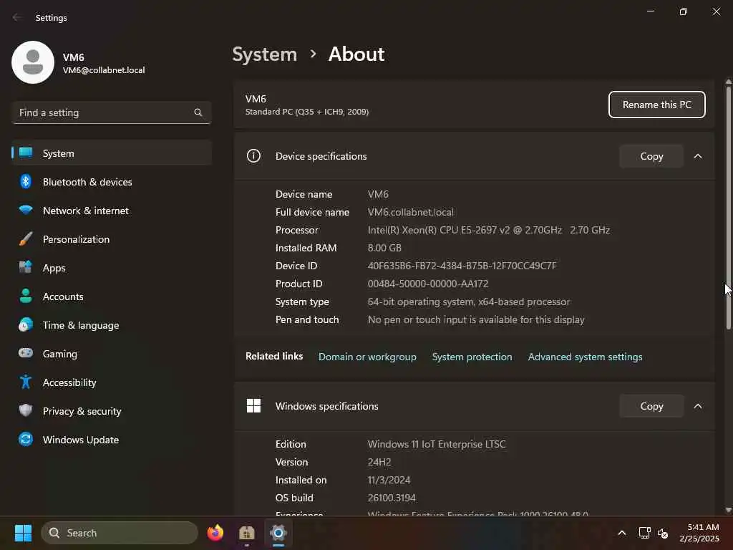
Task: Click the Rename this PC button
Action: coord(657,105)
